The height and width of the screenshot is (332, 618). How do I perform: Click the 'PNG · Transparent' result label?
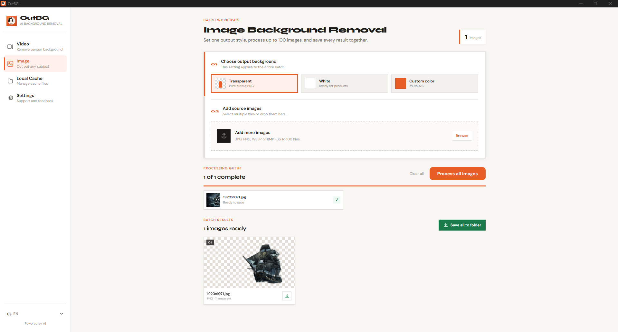point(219,299)
